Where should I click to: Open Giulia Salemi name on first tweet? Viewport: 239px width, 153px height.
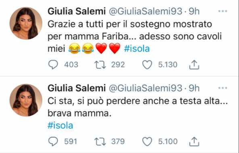[77, 11]
